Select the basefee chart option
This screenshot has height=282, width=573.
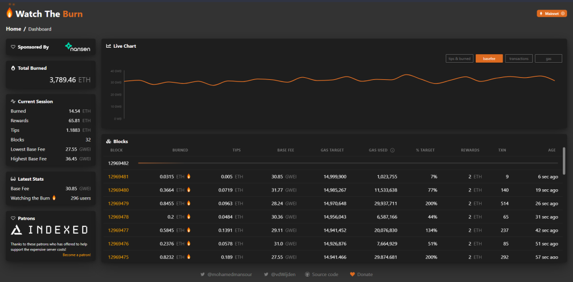[x=489, y=58]
